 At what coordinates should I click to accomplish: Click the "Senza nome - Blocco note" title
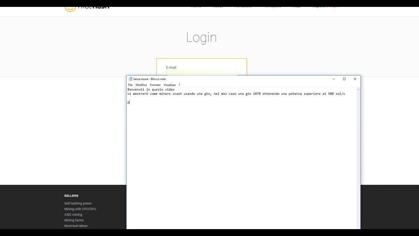pos(149,79)
